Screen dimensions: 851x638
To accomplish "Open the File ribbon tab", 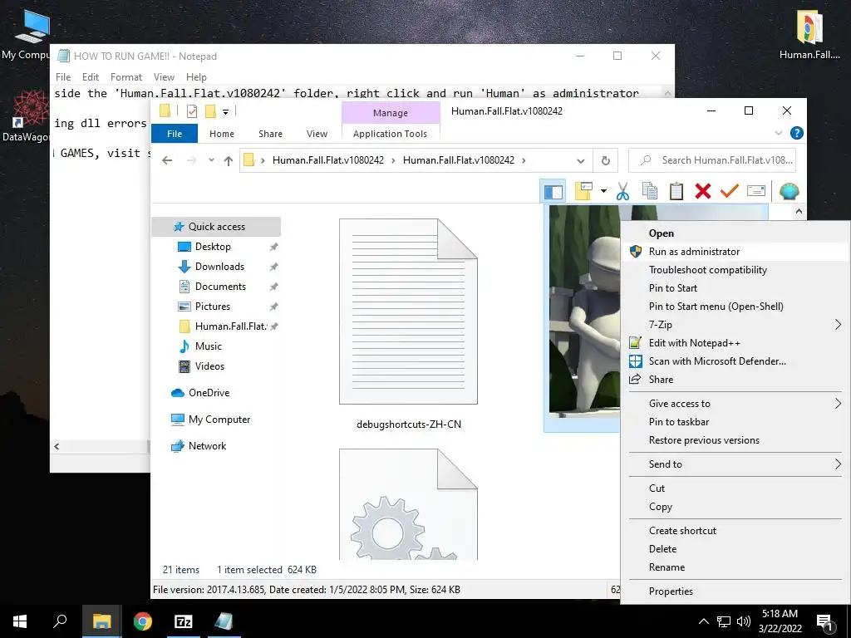I will point(175,134).
